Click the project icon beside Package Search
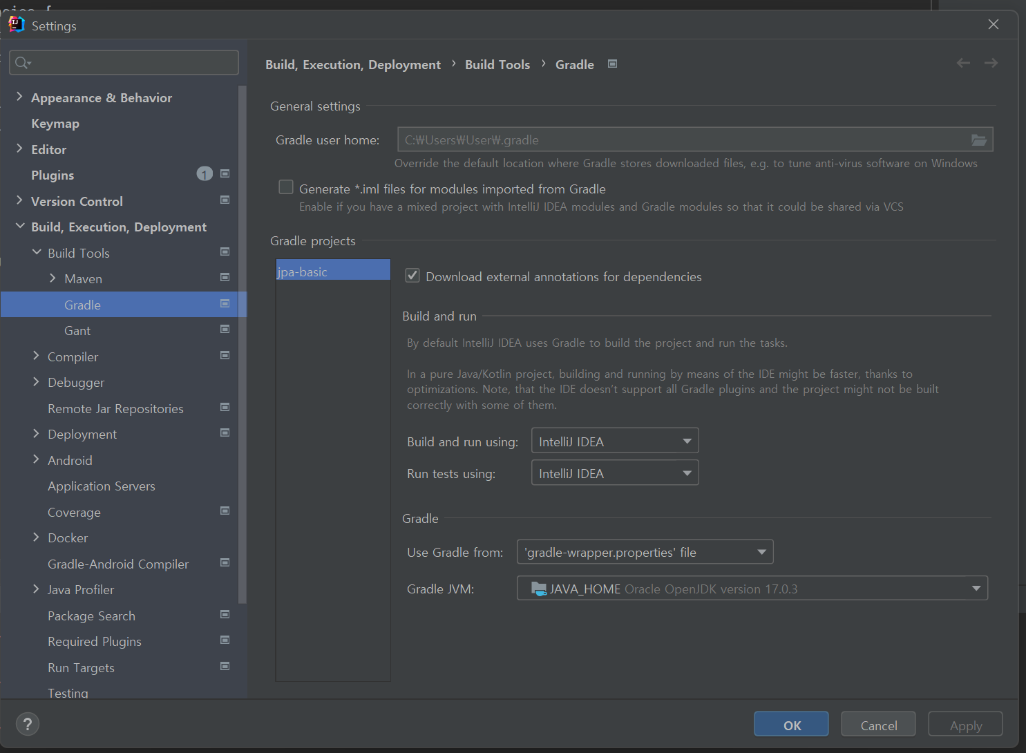Image resolution: width=1026 pixels, height=753 pixels. coord(225,614)
